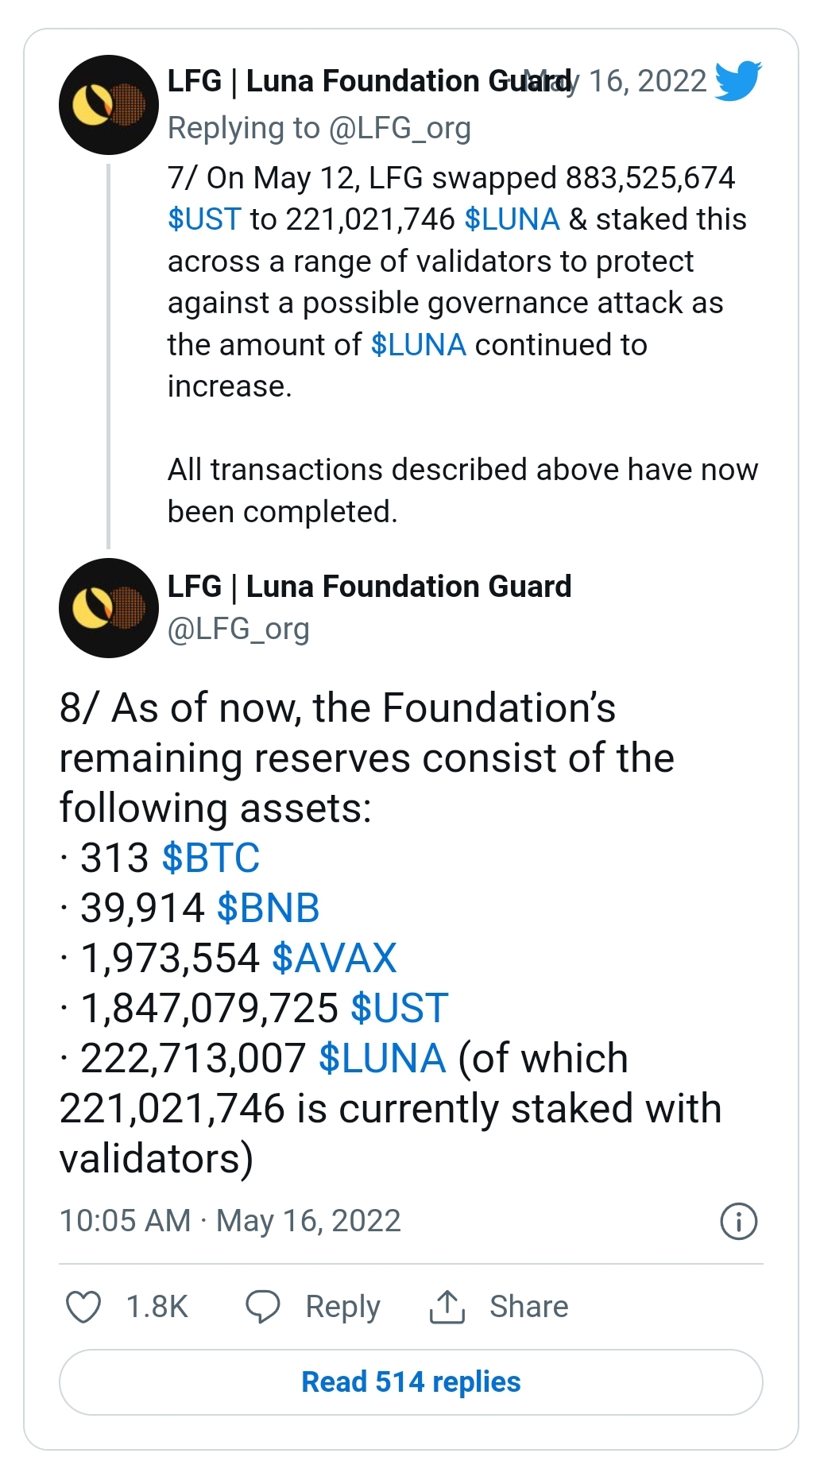Open LFG avatar on parent tweet

pos(109,105)
